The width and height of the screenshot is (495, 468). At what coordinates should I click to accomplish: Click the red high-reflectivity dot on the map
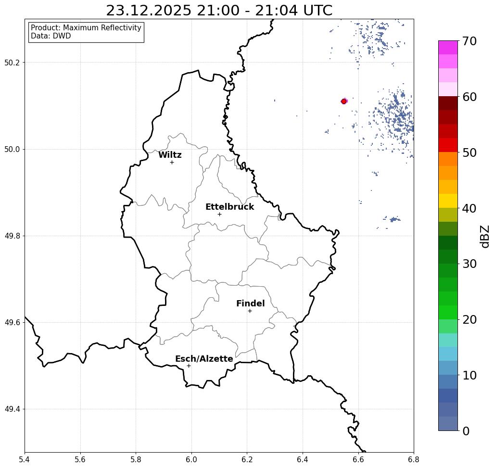[344, 101]
